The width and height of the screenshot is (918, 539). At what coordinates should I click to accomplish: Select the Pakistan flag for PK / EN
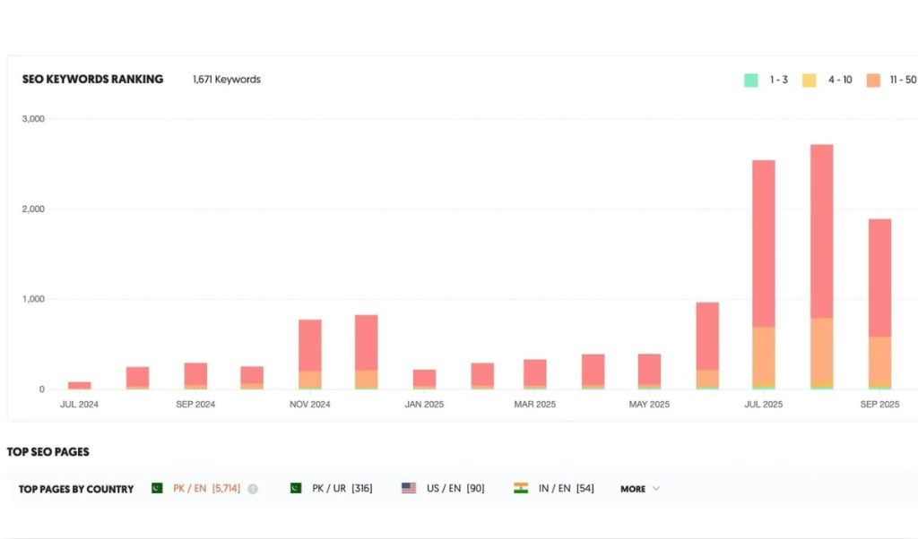[157, 488]
